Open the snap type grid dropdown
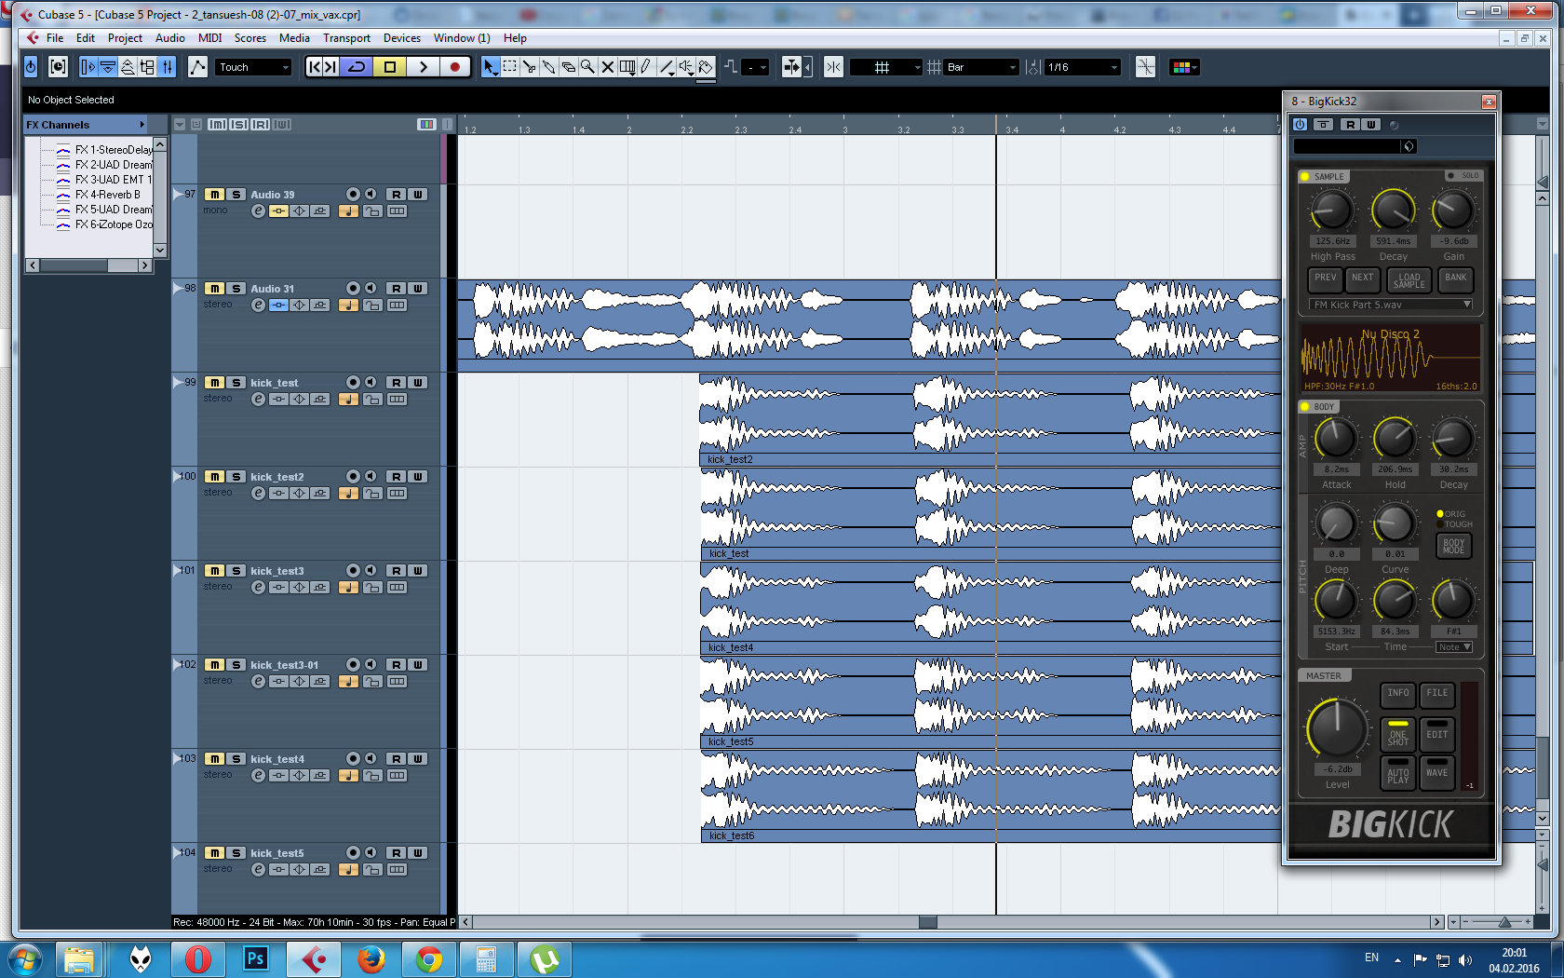Screen dimensions: 1564x978 click(x=886, y=67)
